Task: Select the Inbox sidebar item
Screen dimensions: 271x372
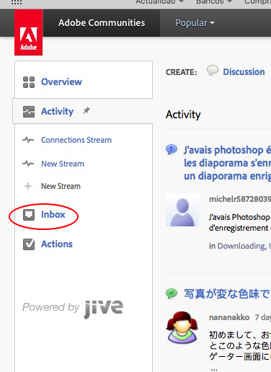Action: pos(53,214)
